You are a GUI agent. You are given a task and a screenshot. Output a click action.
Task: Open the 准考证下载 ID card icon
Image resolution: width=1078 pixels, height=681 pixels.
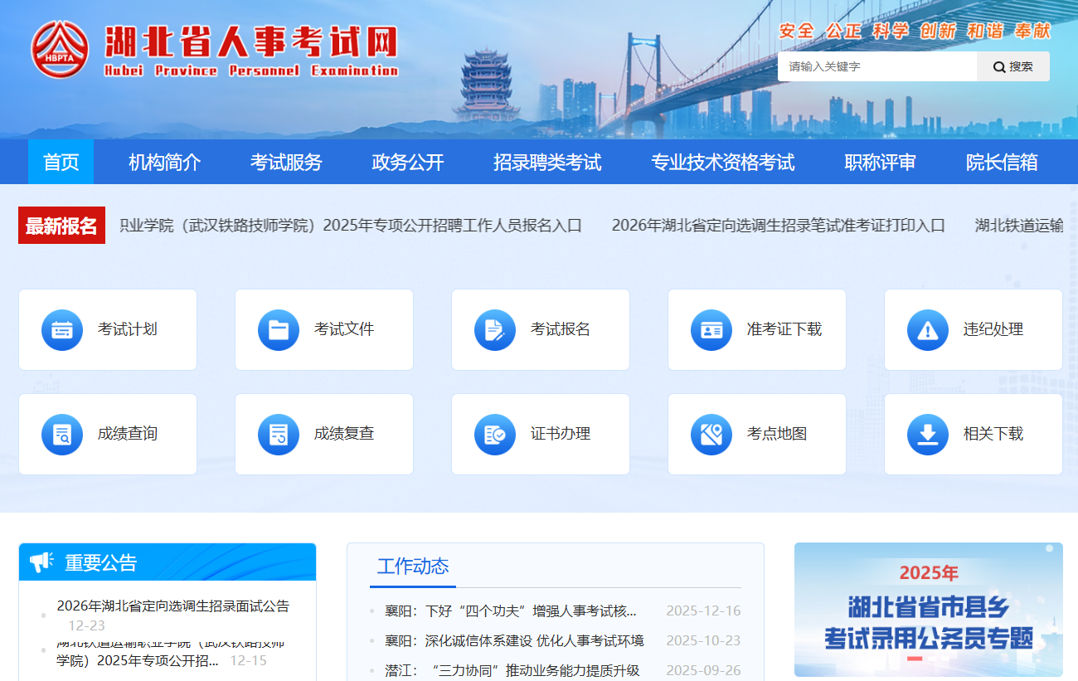711,330
